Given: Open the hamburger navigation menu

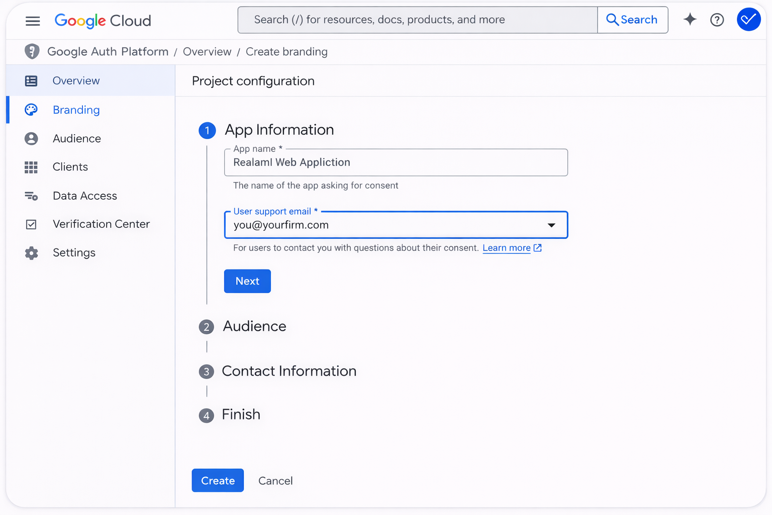Looking at the screenshot, I should [x=33, y=21].
